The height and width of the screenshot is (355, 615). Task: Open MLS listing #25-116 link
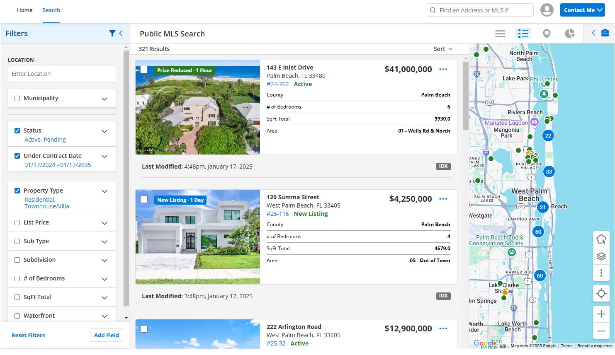pyautogui.click(x=278, y=214)
